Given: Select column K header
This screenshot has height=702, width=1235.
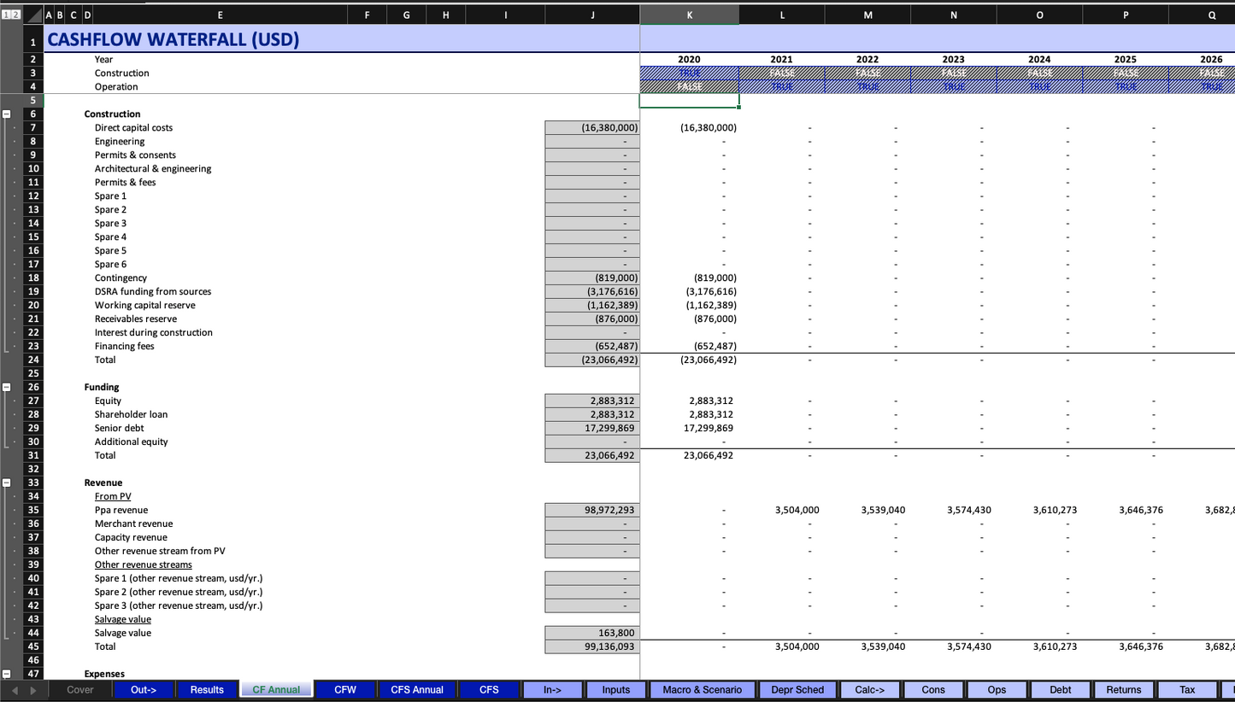Looking at the screenshot, I should 689,15.
